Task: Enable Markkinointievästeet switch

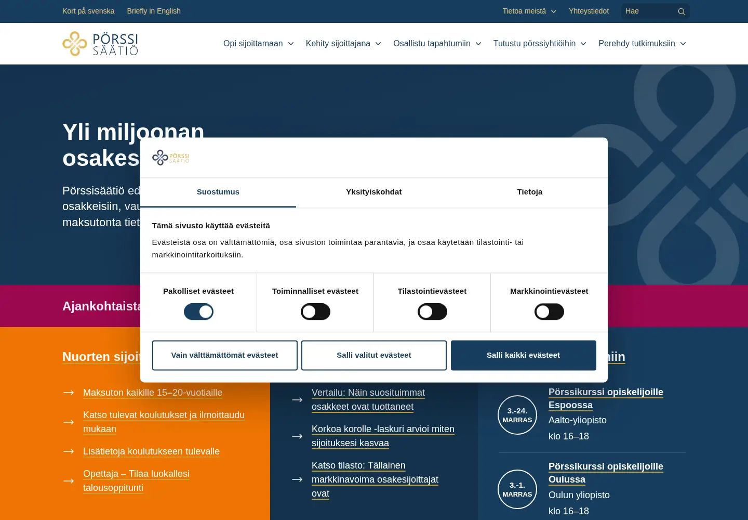Action: [549, 312]
